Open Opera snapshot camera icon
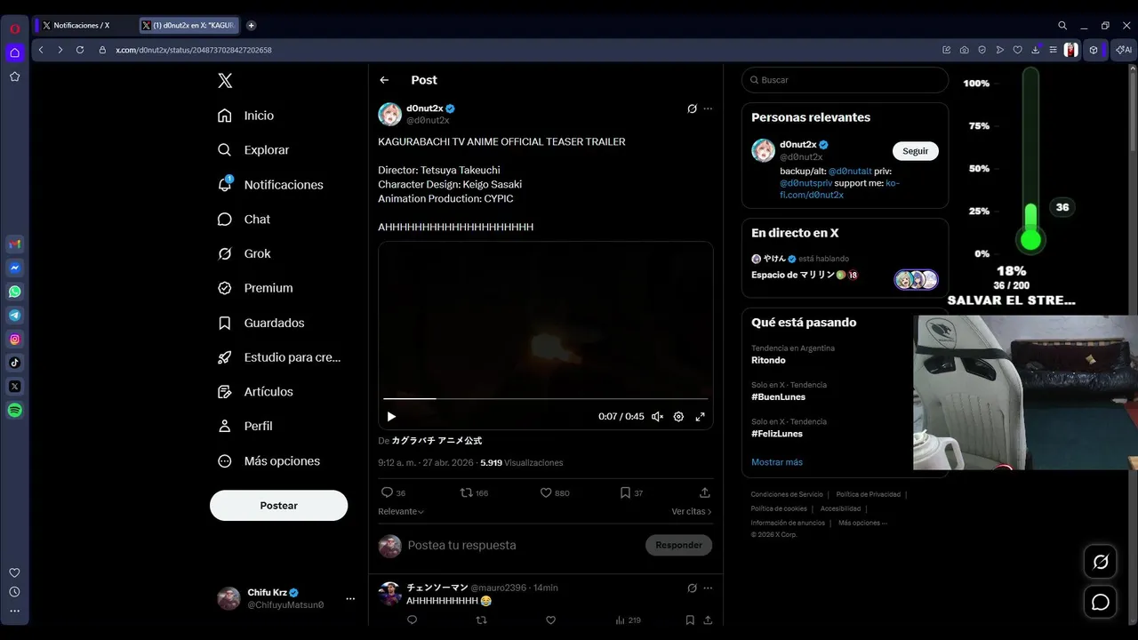The height and width of the screenshot is (640, 1138). tap(965, 50)
